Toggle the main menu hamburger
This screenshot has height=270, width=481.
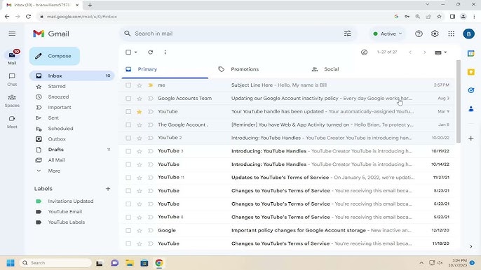[12, 34]
